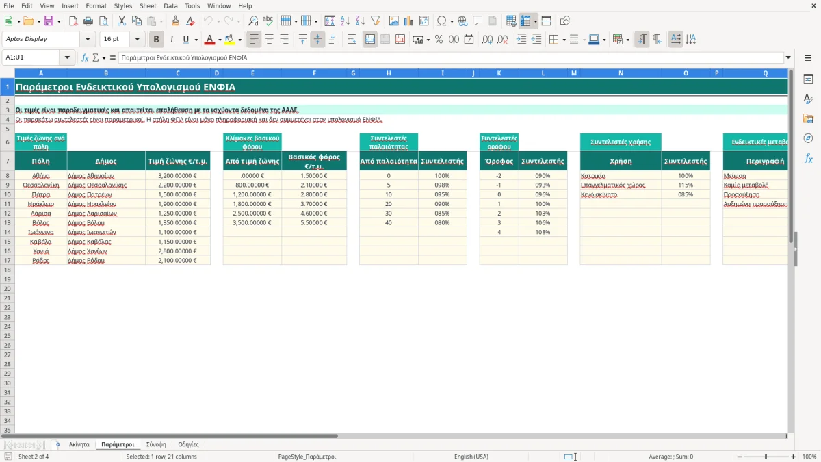Click the formula input line
The height and width of the screenshot is (462, 821).
(x=450, y=58)
